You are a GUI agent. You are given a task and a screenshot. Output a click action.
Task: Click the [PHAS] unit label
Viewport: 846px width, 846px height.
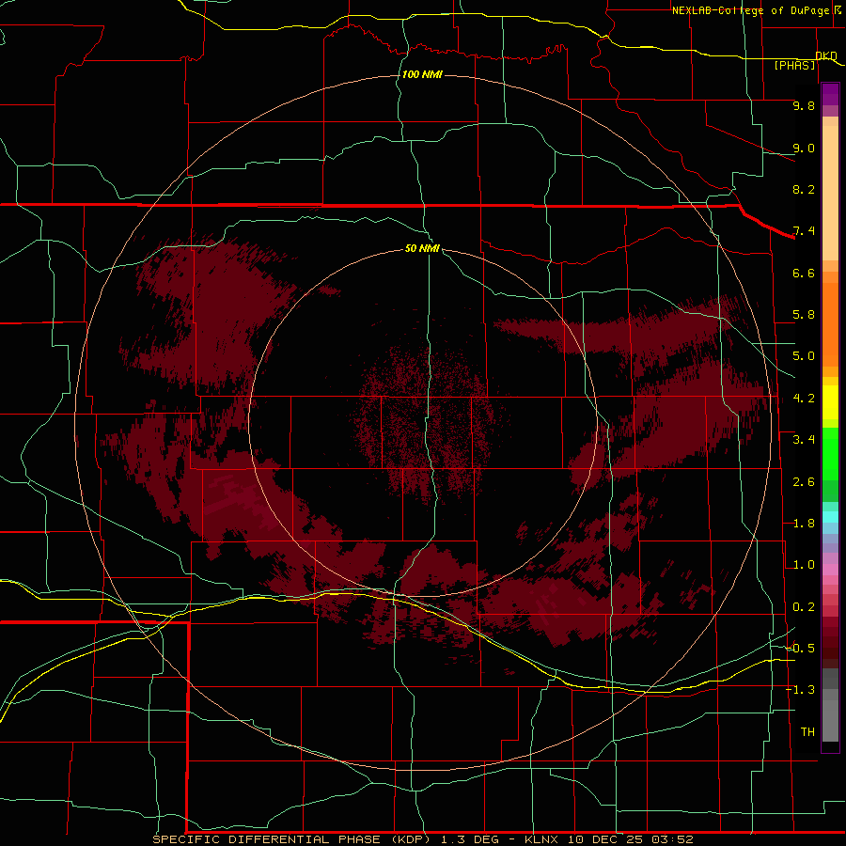[794, 65]
